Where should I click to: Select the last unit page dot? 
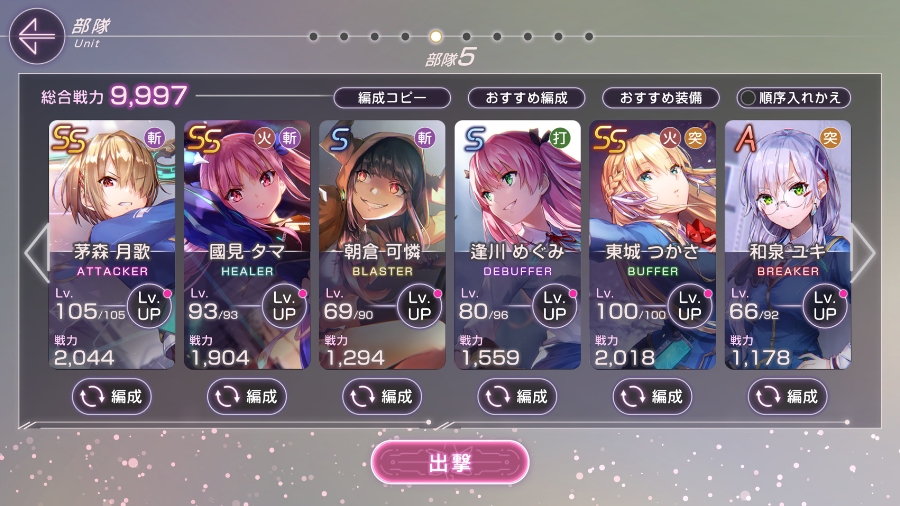[589, 37]
